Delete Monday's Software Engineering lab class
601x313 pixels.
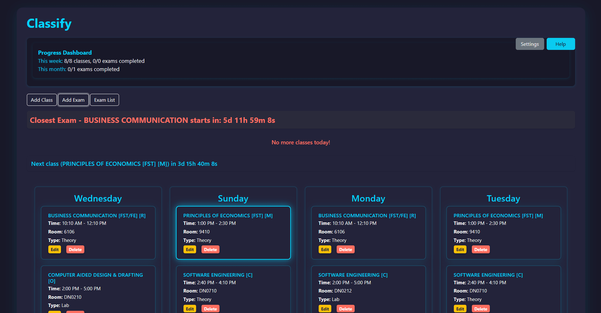[x=346, y=309]
